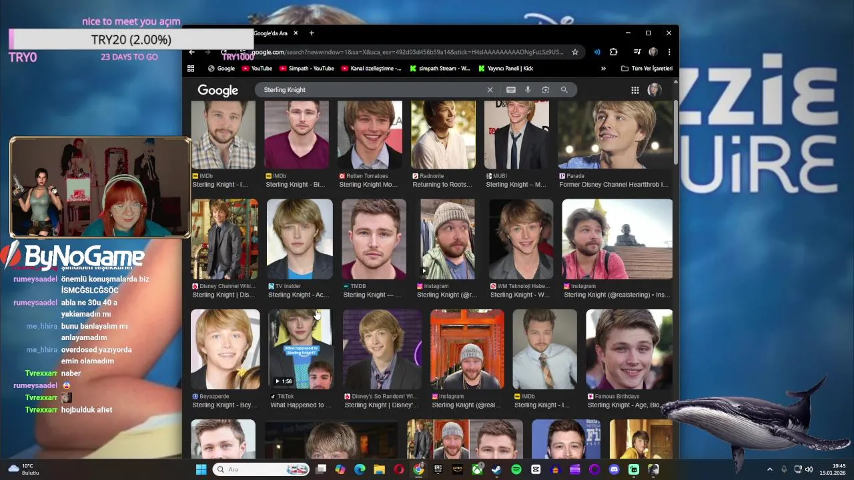Open the WM Teknoloji Haber image result
Screen dimensions: 854x480
point(521,239)
